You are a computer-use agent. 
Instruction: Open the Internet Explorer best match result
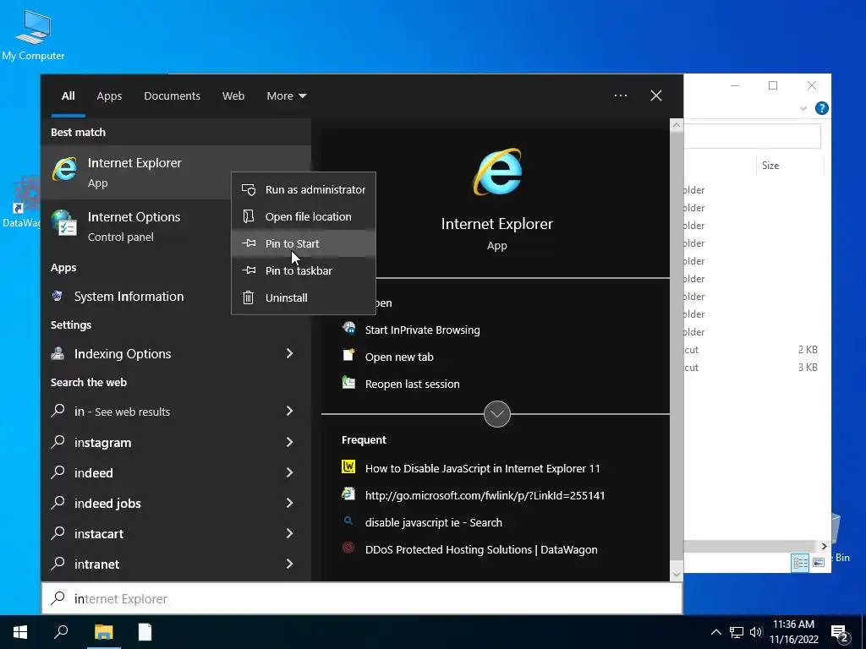tap(176, 172)
